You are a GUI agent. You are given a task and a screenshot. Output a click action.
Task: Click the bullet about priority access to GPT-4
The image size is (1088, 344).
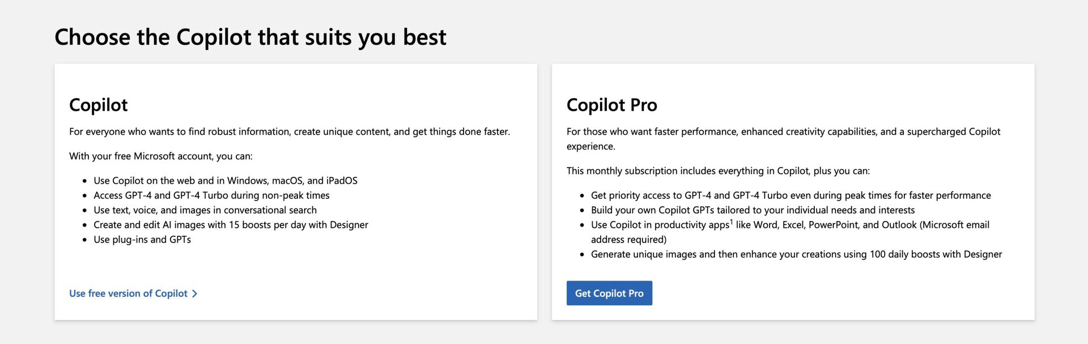790,196
